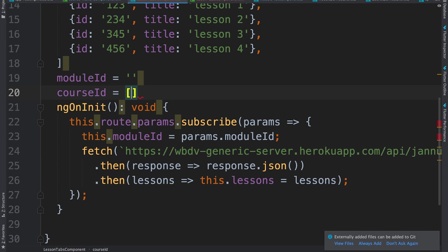The height and width of the screenshot is (252, 448).
Task: Click Don't Ask Again link
Action: coord(402,244)
